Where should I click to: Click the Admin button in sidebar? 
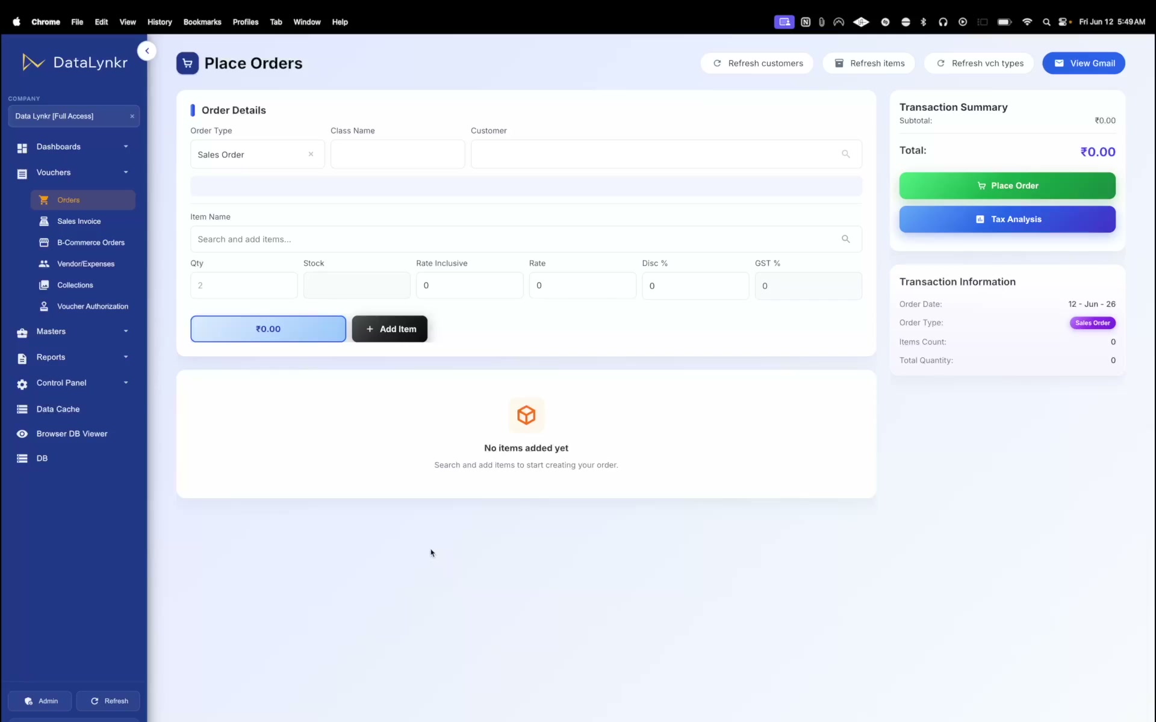click(40, 701)
